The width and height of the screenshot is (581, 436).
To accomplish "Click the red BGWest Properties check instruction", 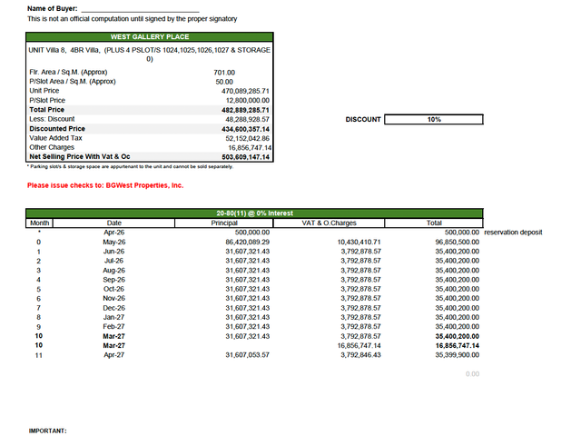I will [x=105, y=185].
